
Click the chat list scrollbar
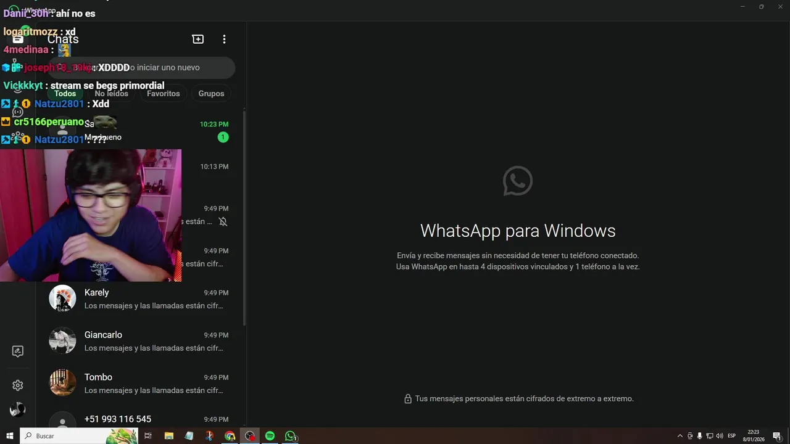pos(244,218)
